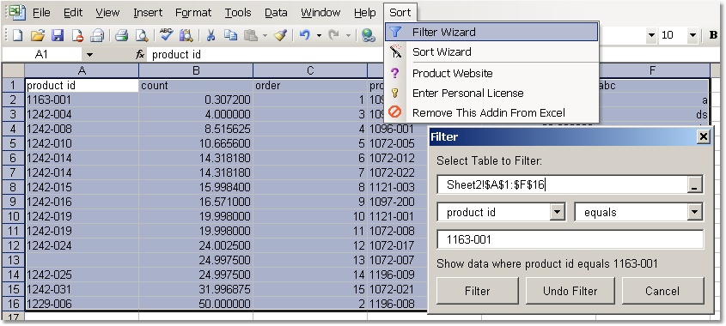Click the red Remove Addin icon
Image resolution: width=726 pixels, height=326 pixels.
point(395,112)
